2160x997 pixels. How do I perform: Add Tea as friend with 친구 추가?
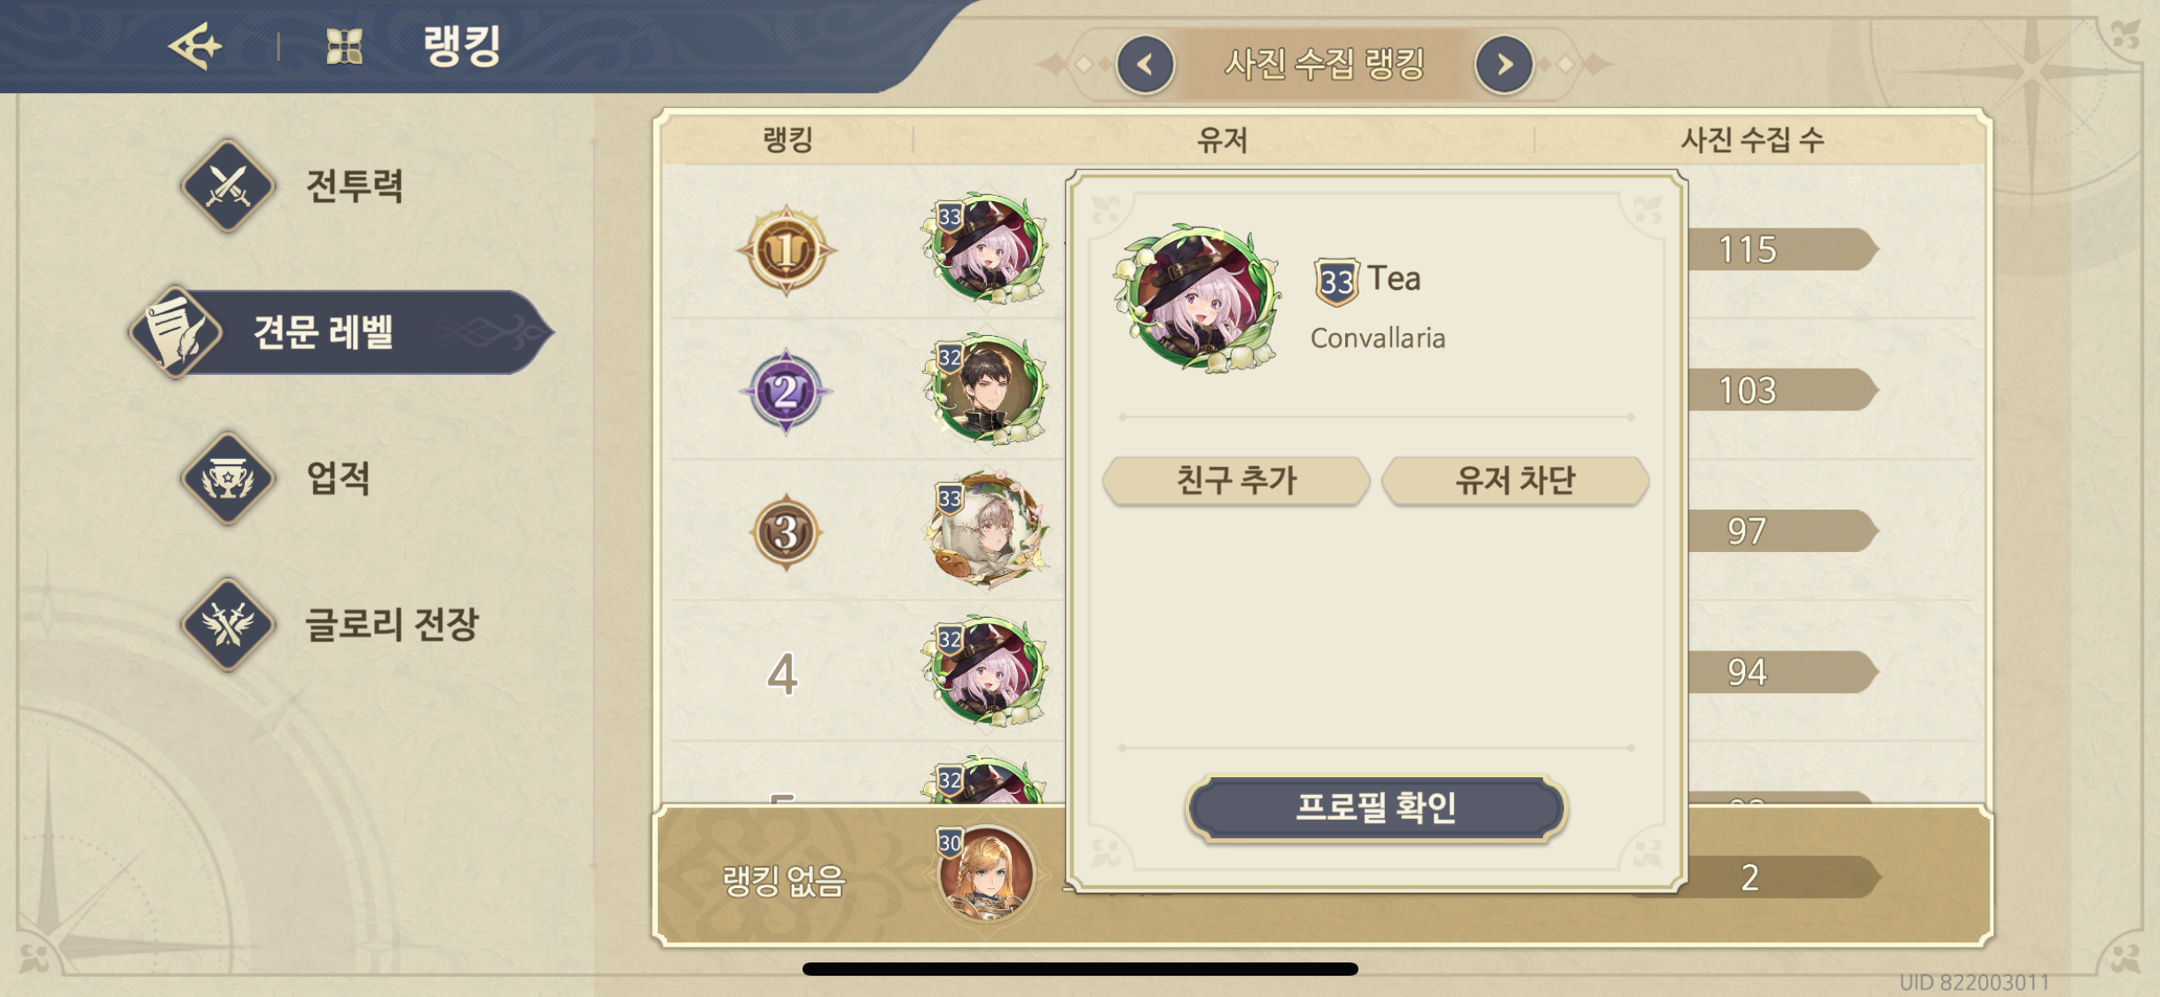tap(1236, 481)
